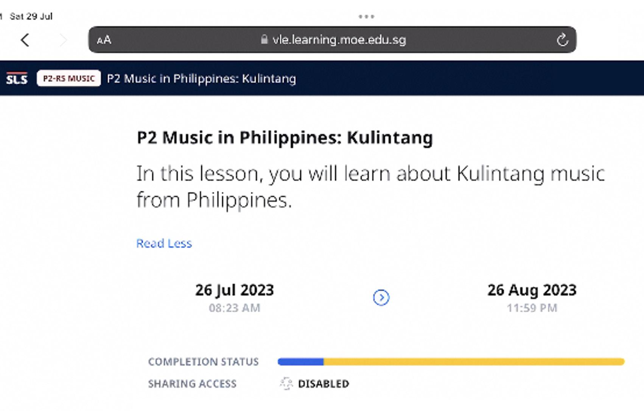Viewport: 644px width, 411px height.
Task: Click the padlock icon in the address bar
Action: pyautogui.click(x=264, y=39)
